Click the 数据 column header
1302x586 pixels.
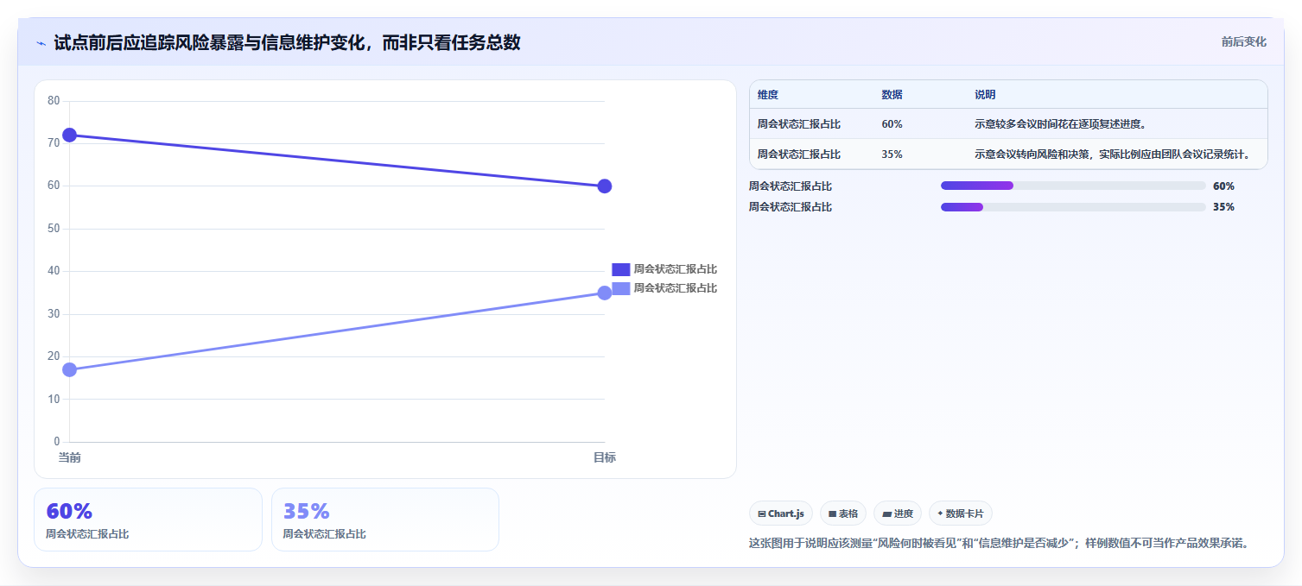tap(892, 95)
